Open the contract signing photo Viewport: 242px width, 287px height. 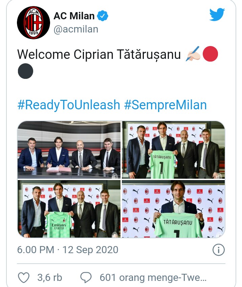[69, 150]
